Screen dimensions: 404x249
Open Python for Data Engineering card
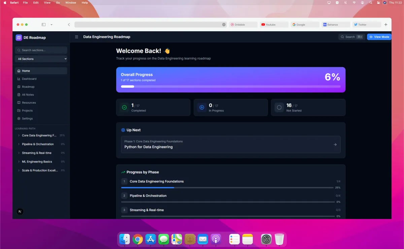[x=231, y=144]
